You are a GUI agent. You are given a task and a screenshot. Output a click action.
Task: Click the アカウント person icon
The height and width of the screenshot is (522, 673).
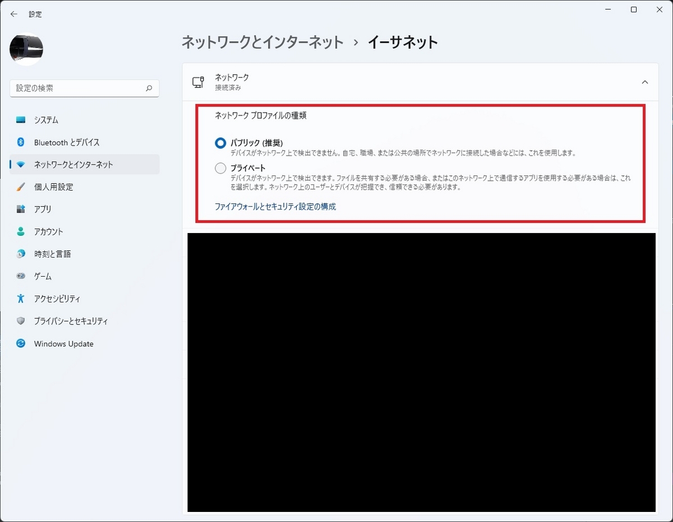(21, 231)
